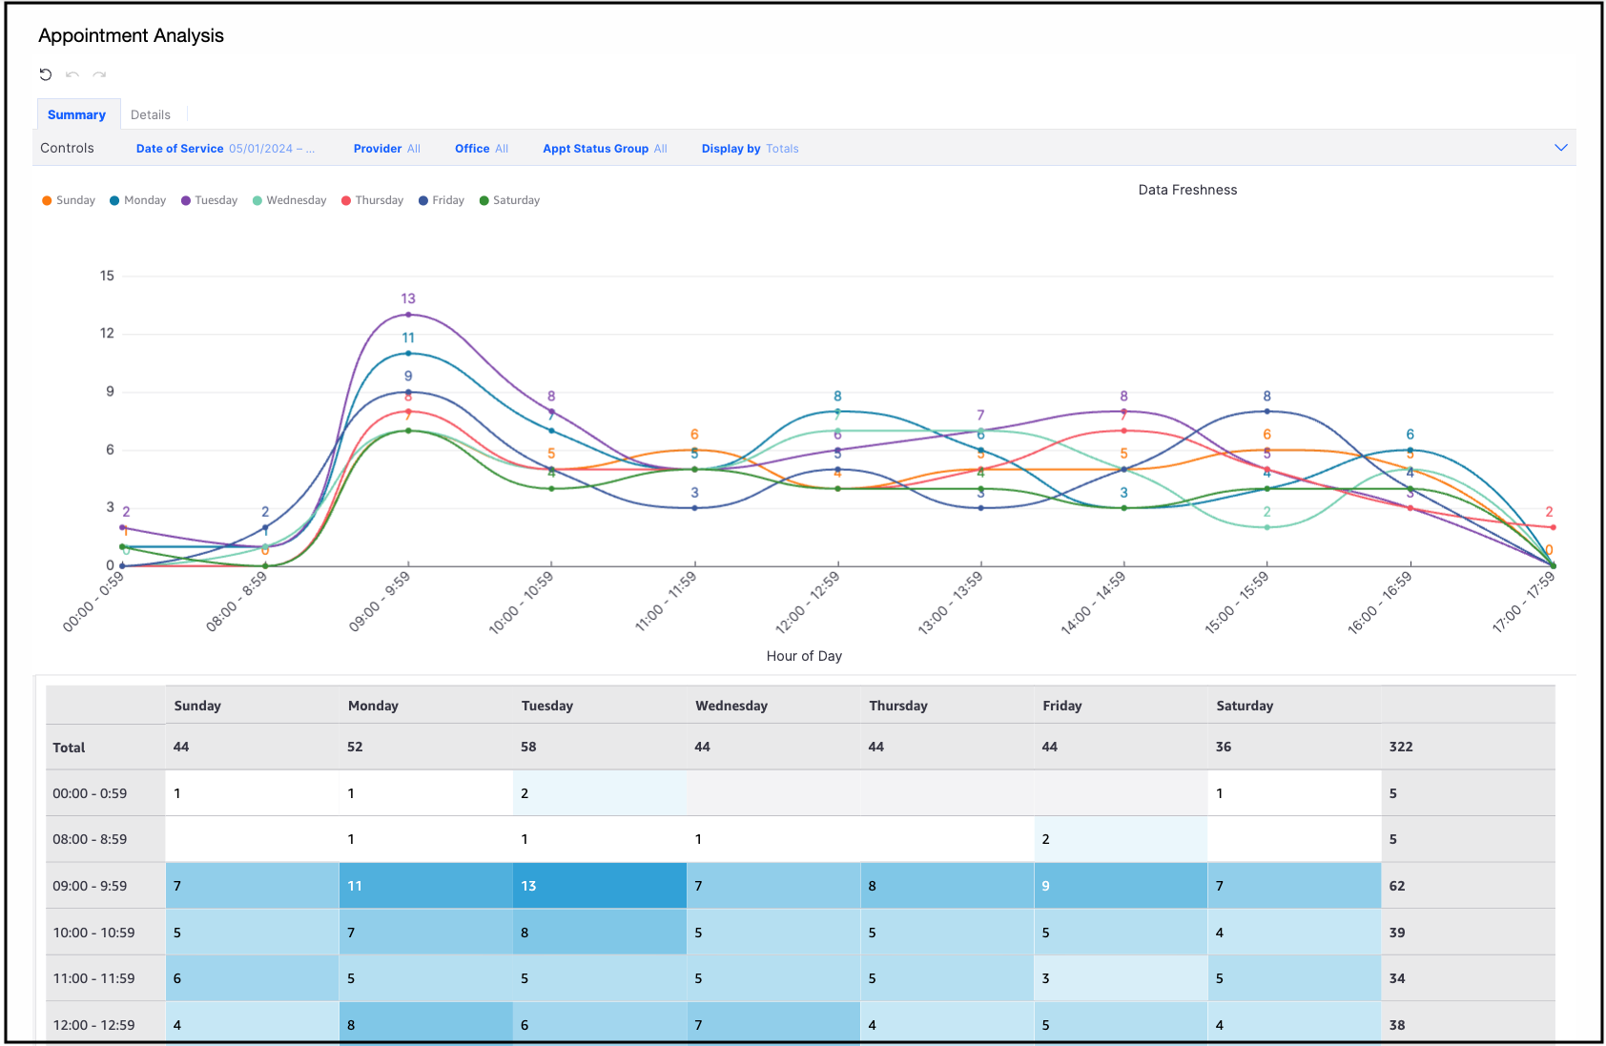Toggle the Saturday legend item
The height and width of the screenshot is (1046, 1606).
[x=509, y=200]
